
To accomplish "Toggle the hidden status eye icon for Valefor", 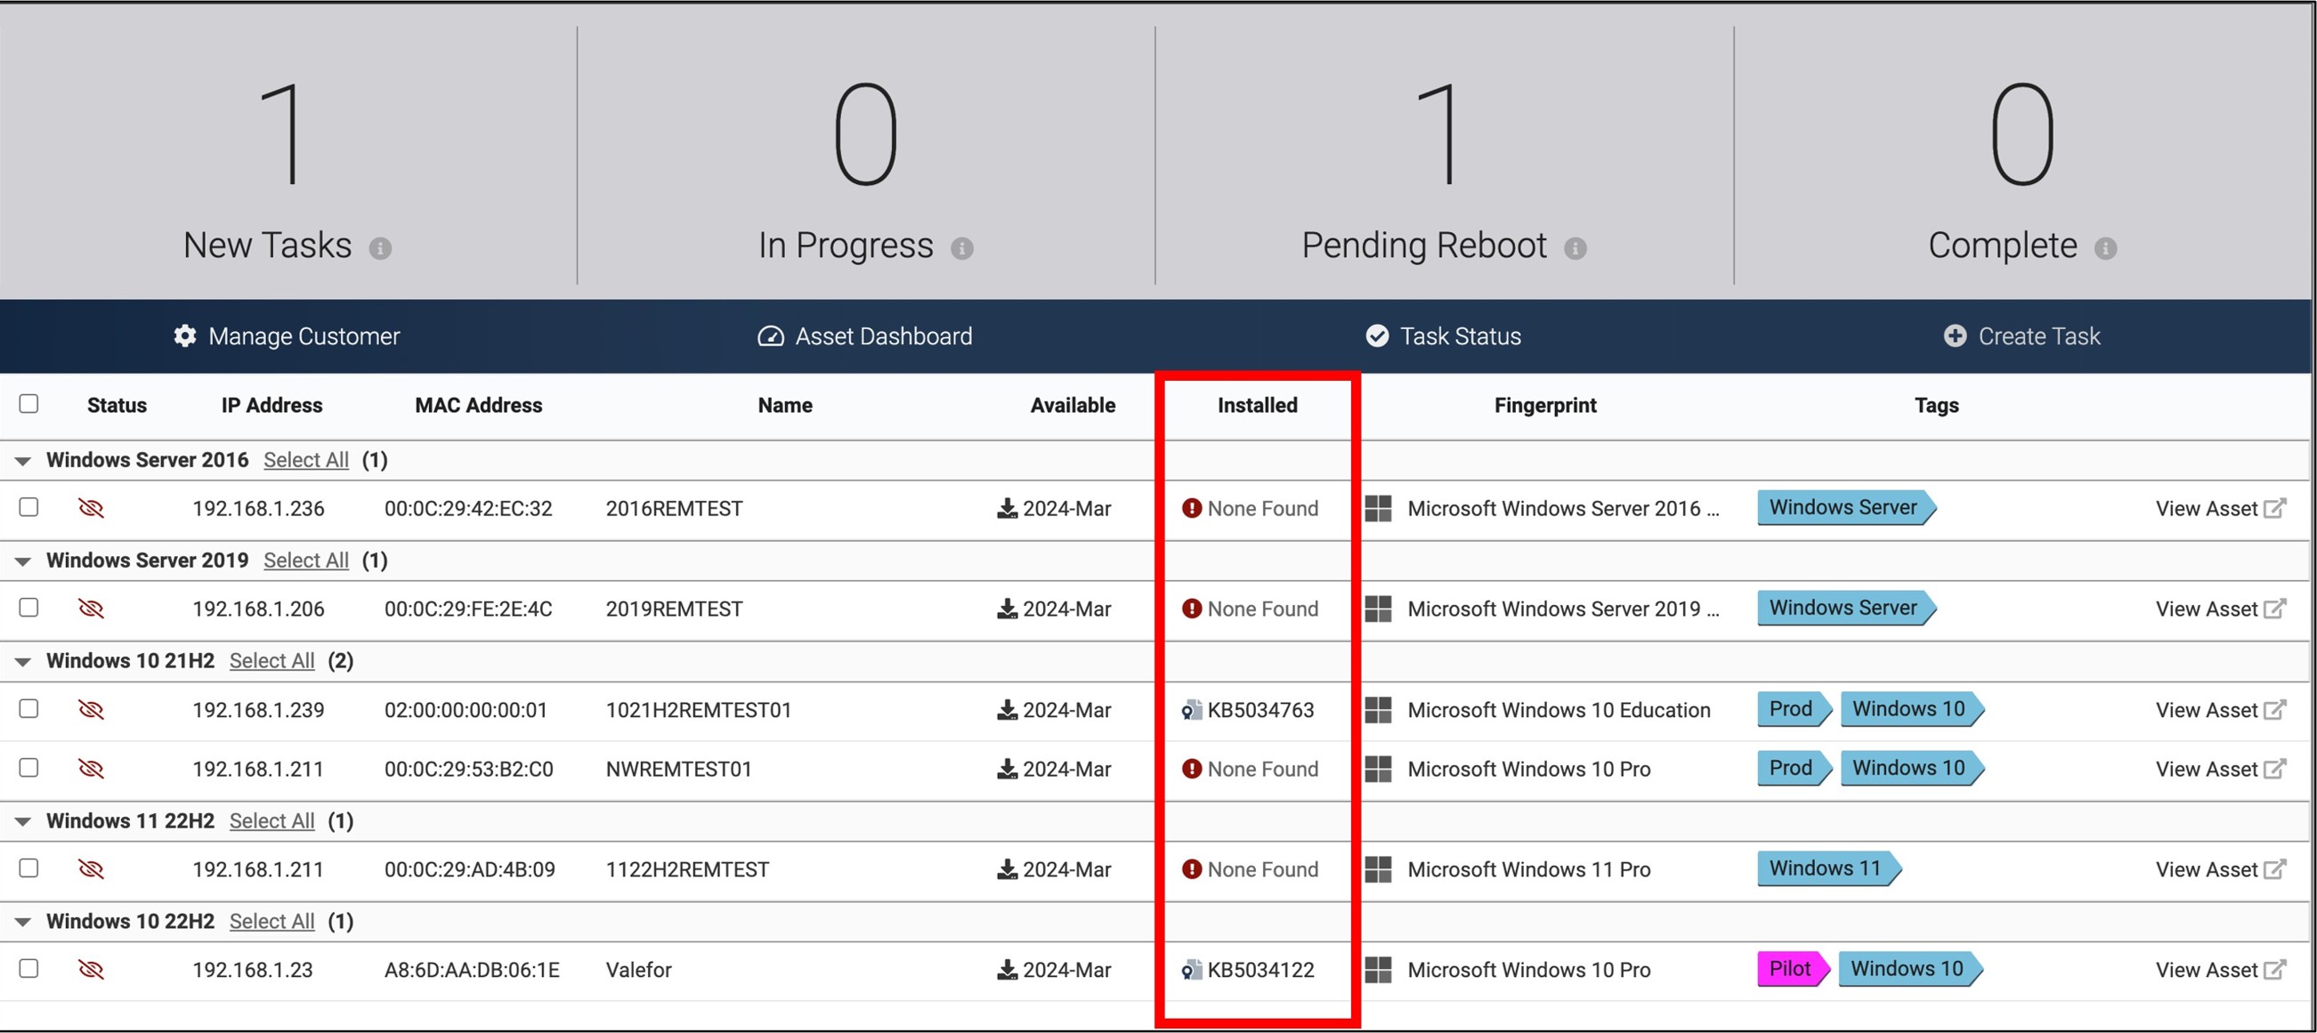I will coord(92,969).
